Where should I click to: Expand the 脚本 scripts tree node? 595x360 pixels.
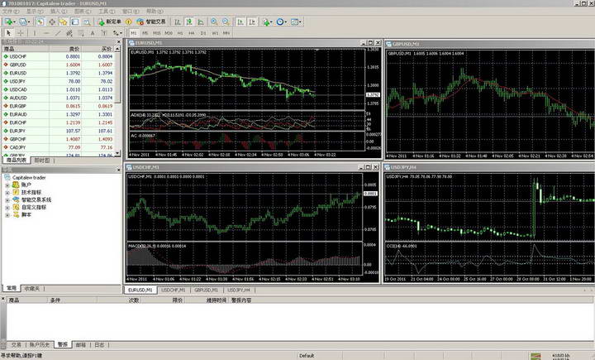coord(7,215)
